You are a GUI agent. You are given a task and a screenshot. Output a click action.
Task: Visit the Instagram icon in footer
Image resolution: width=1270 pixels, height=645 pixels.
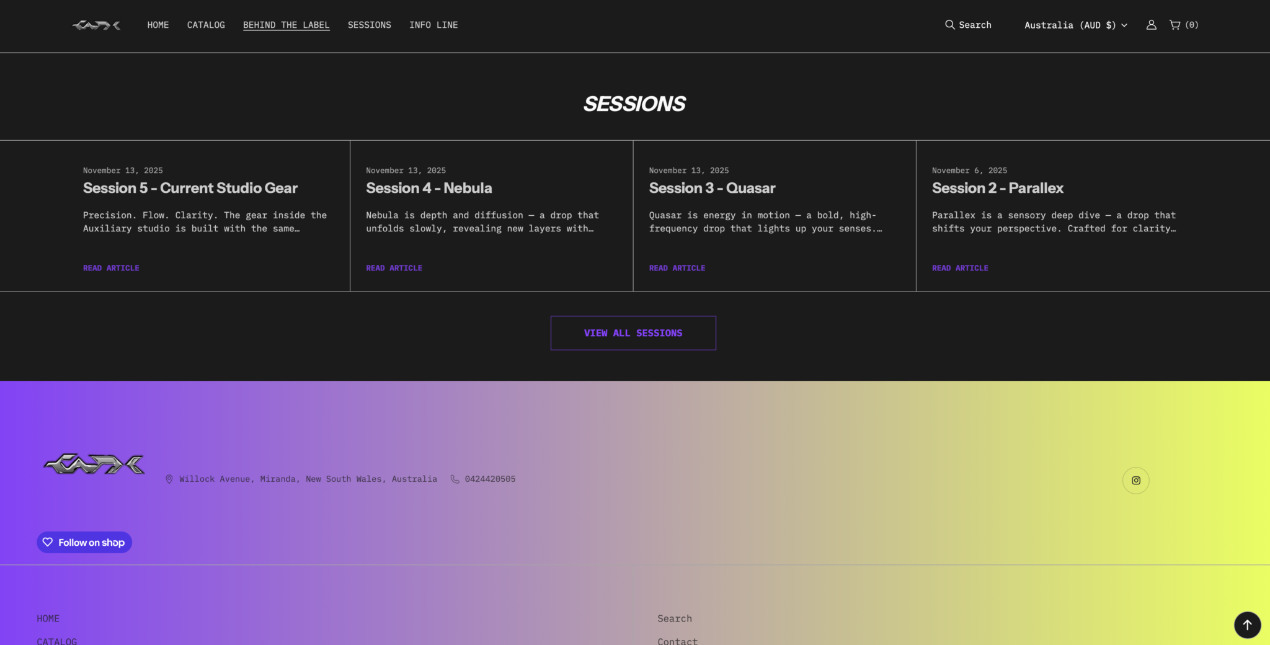point(1135,481)
